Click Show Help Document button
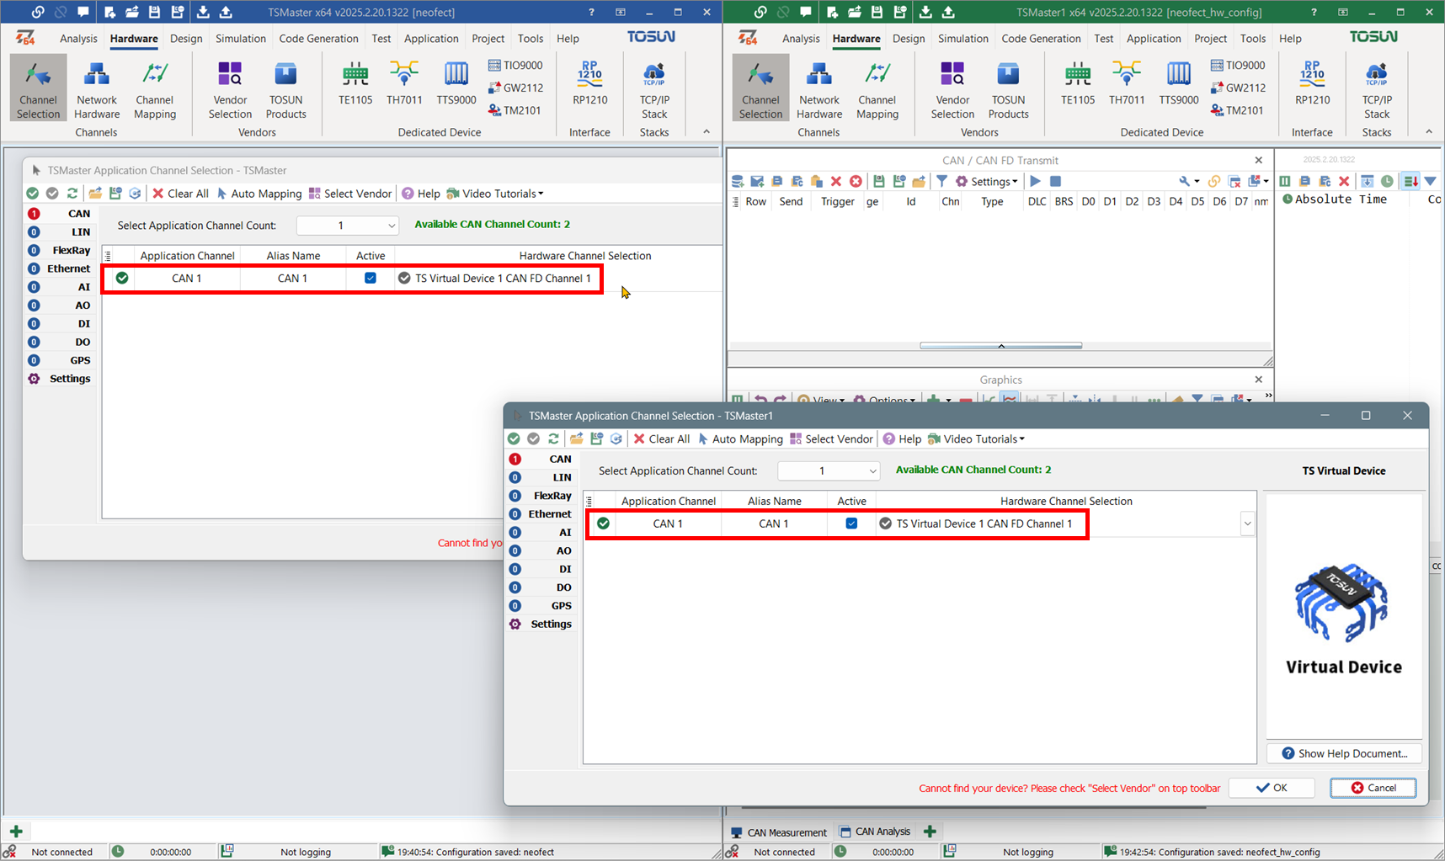The height and width of the screenshot is (861, 1445). pos(1345,753)
